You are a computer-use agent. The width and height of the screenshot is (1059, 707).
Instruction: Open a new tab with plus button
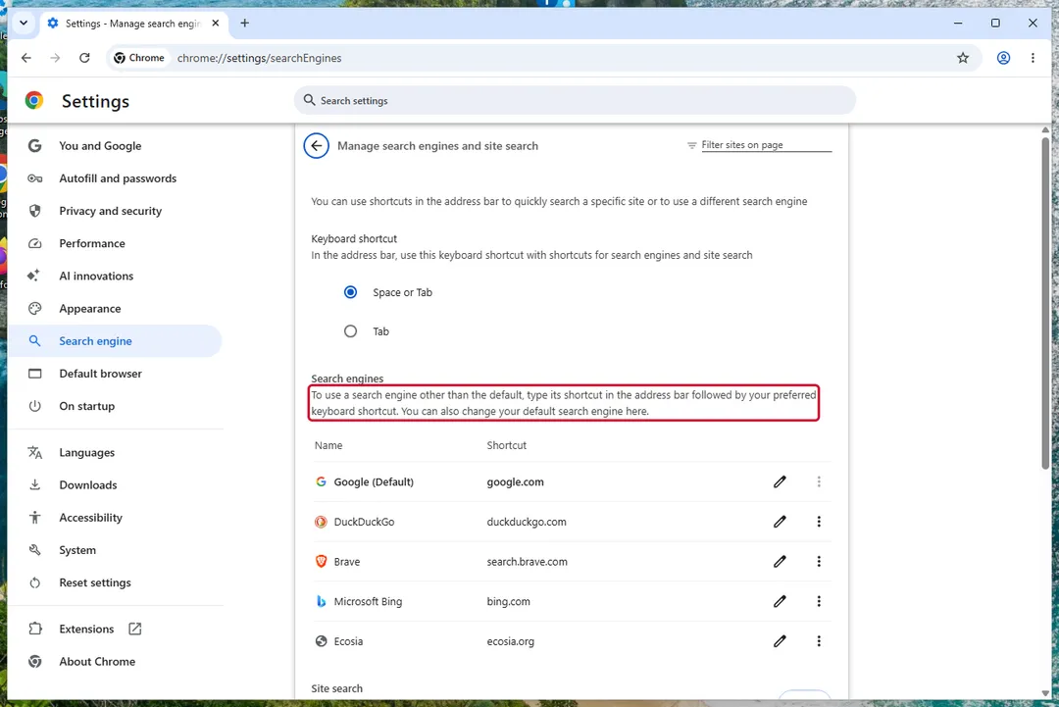pyautogui.click(x=244, y=23)
